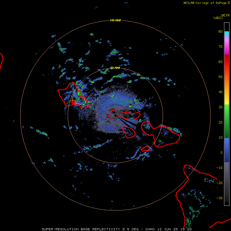This screenshot has height=231, width=231.
Task: Click the 40 value on the dBZ scale
Action: [x=220, y=92]
